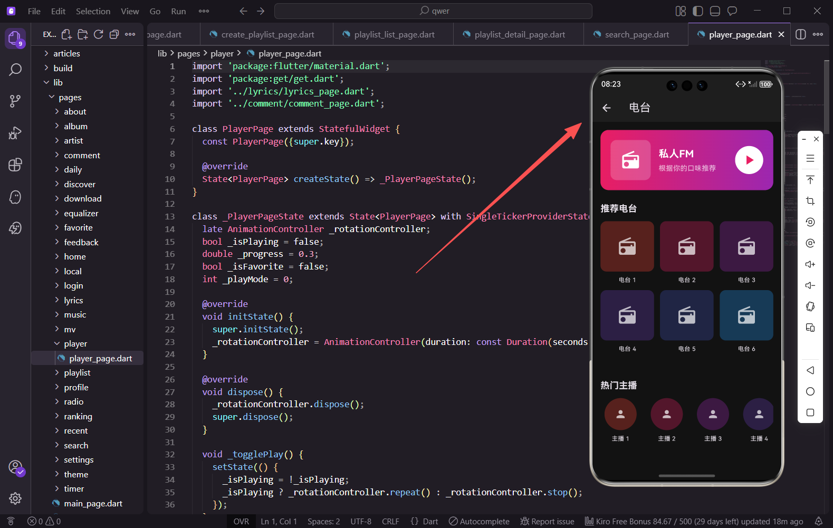
Task: Split the editor to the right
Action: click(x=801, y=34)
